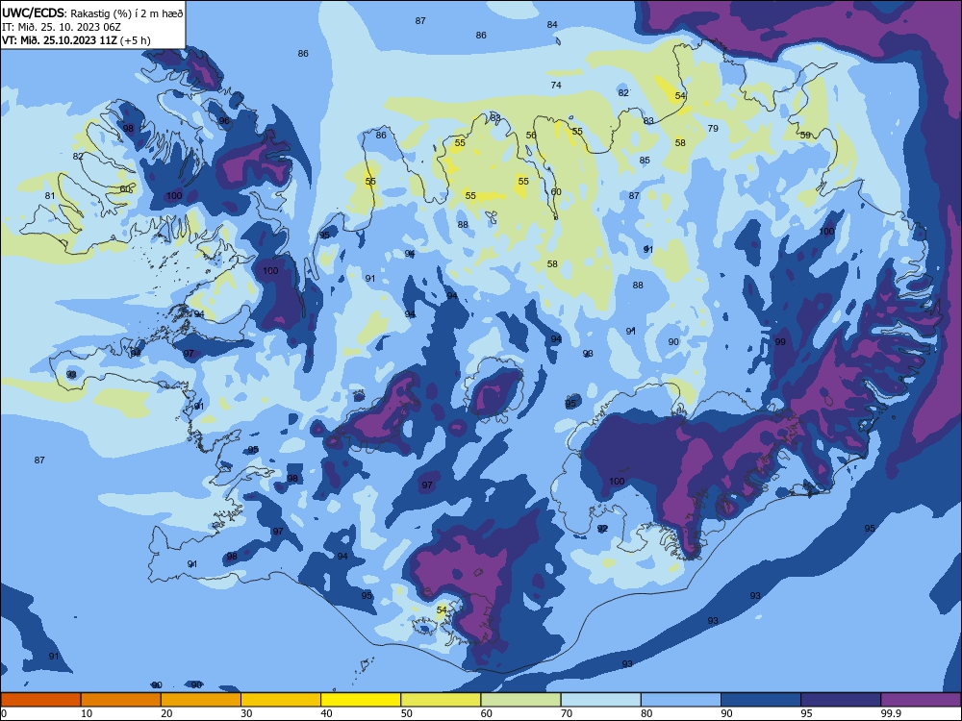Click the 'VT: Mið. 25.10.2023 11Z (+5 h)' line

(76, 40)
